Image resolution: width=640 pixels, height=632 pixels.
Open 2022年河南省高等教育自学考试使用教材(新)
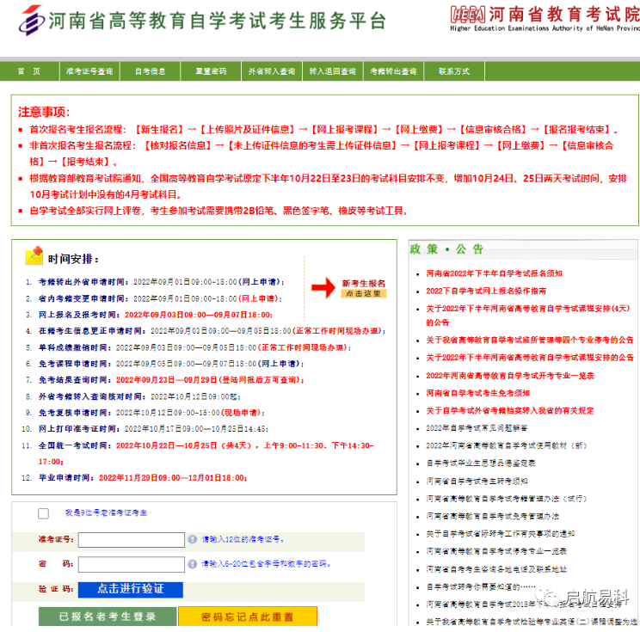(506, 445)
